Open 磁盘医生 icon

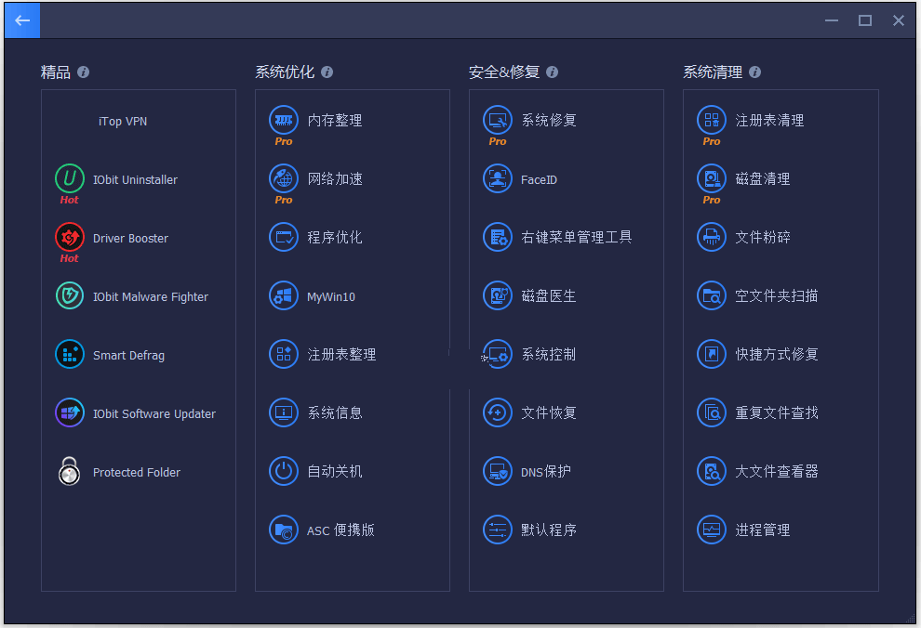coord(498,295)
